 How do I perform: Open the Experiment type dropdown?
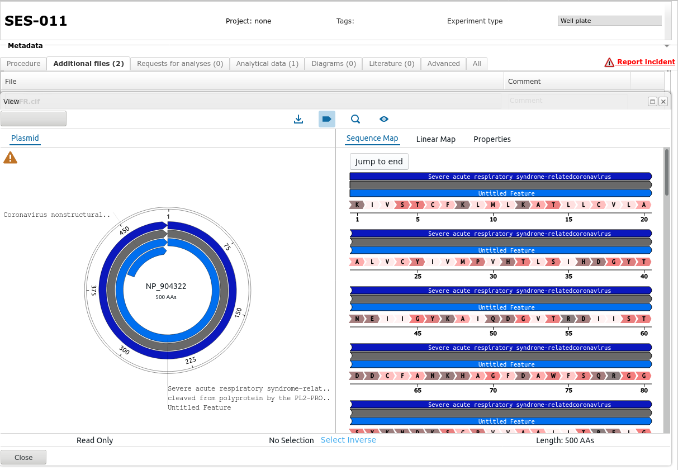tap(609, 21)
